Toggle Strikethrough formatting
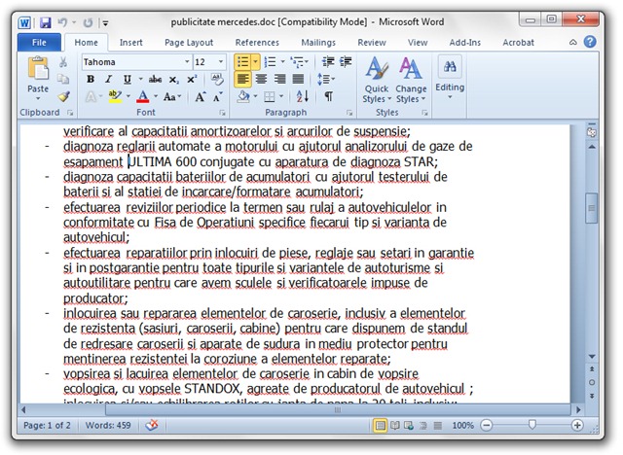The height and width of the screenshot is (455, 623). [155, 80]
